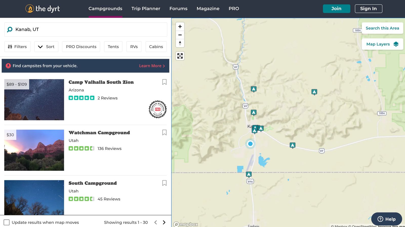Open the Filters panel
Screen dimensions: 405x227
(x=17, y=47)
